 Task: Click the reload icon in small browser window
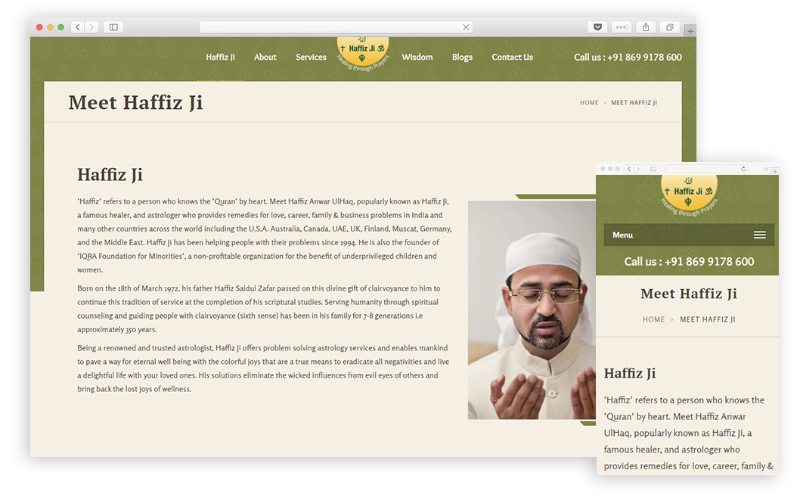tap(743, 169)
